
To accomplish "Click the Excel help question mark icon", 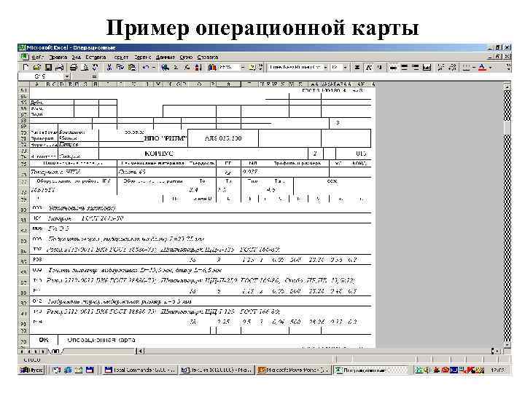I will (x=252, y=68).
